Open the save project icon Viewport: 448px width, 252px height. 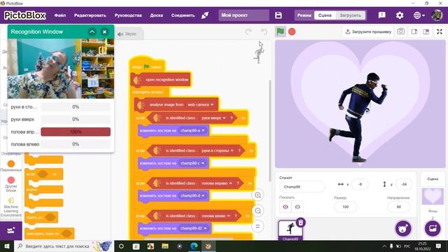[x=279, y=15]
